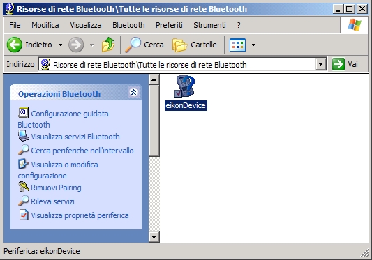Click the eikonDevice label text

tap(186, 105)
